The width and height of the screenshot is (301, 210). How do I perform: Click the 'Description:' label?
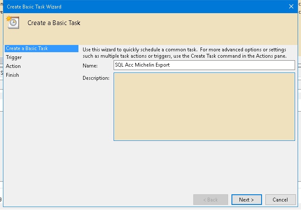pyautogui.click(x=96, y=78)
